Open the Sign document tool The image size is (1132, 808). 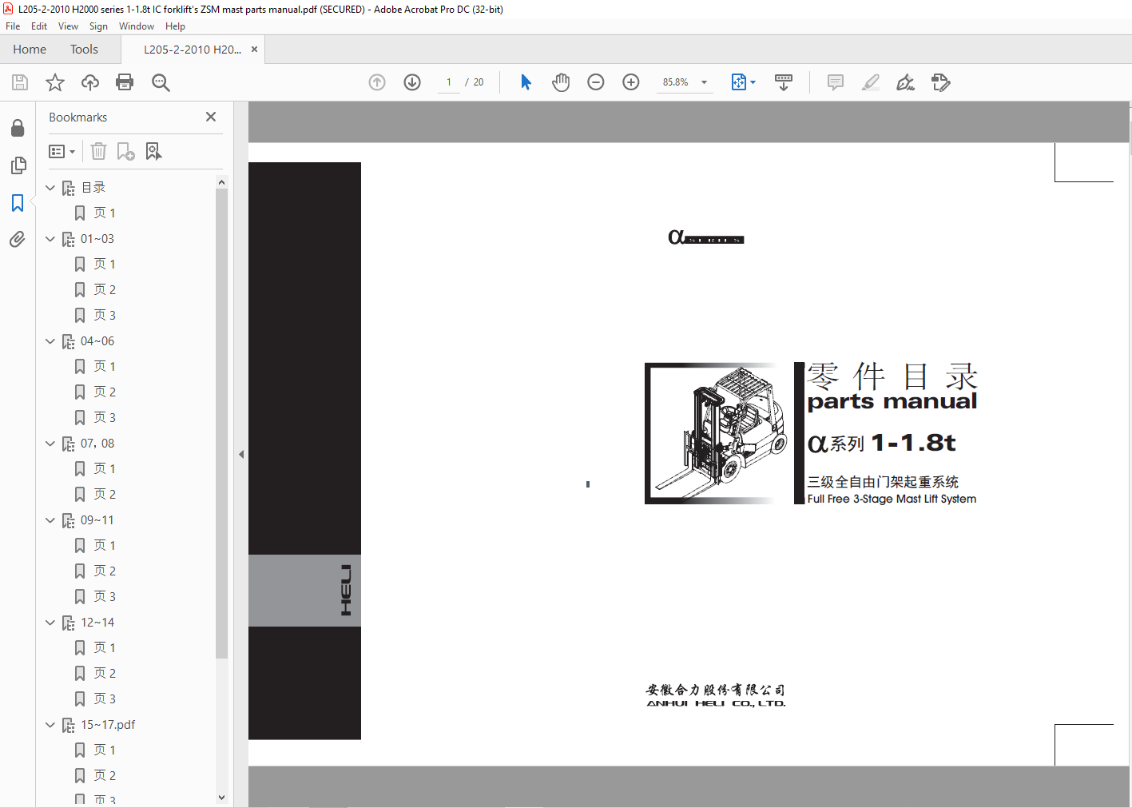(x=905, y=82)
